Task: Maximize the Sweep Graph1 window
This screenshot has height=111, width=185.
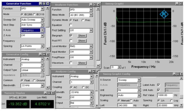Action: tap(181, 4)
